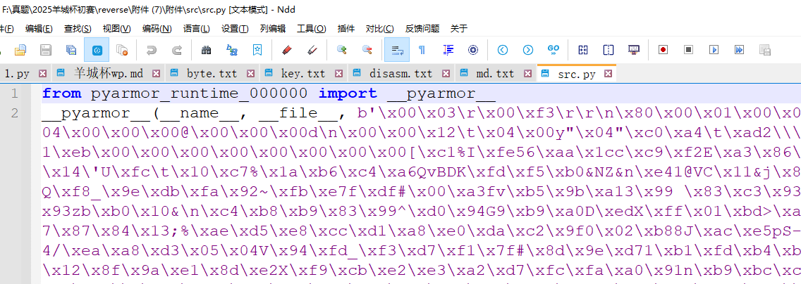The image size is (801, 284).
Task: Expand the 工具(O) menu
Action: [311, 28]
